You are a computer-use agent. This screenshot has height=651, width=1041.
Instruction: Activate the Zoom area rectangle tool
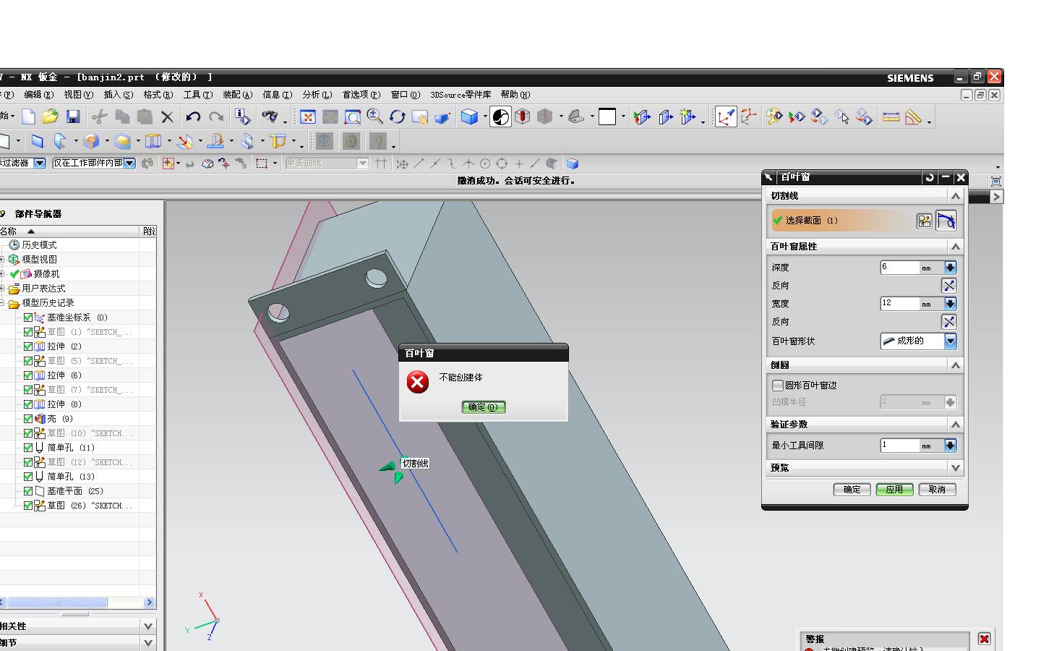pyautogui.click(x=353, y=116)
